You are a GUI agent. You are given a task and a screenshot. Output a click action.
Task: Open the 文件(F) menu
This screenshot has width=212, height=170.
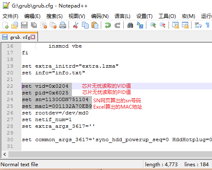(10, 16)
